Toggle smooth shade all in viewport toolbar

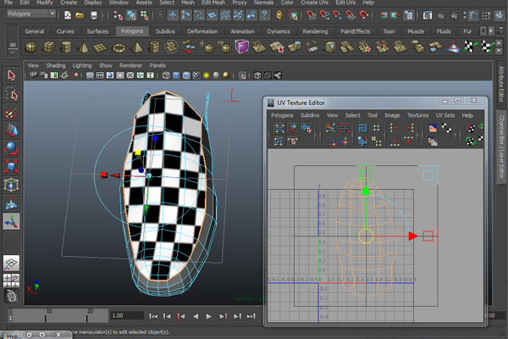(176, 75)
